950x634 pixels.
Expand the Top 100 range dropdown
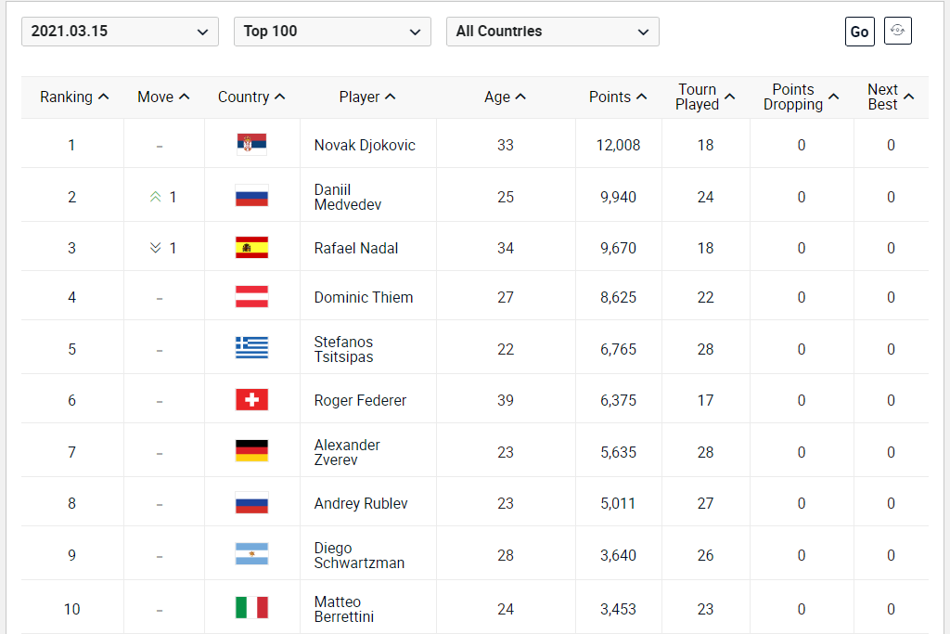(x=332, y=32)
